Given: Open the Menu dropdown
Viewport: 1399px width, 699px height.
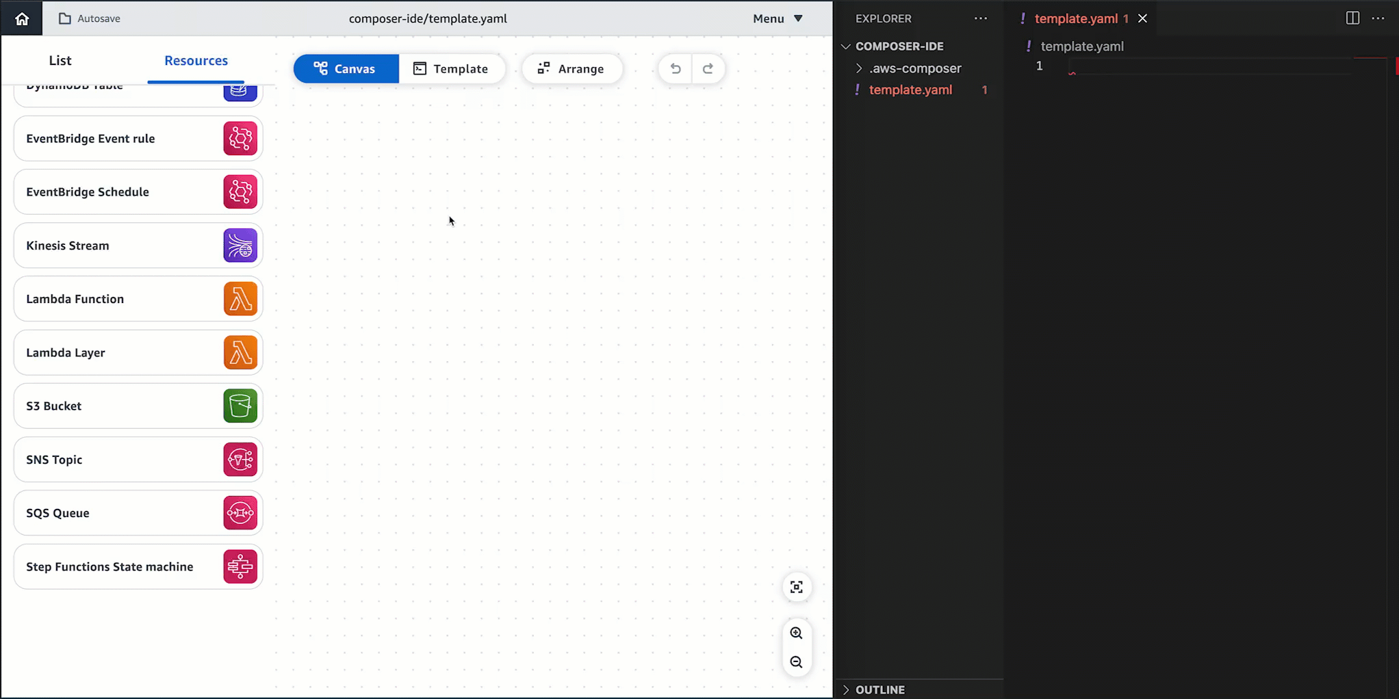Looking at the screenshot, I should tap(777, 18).
